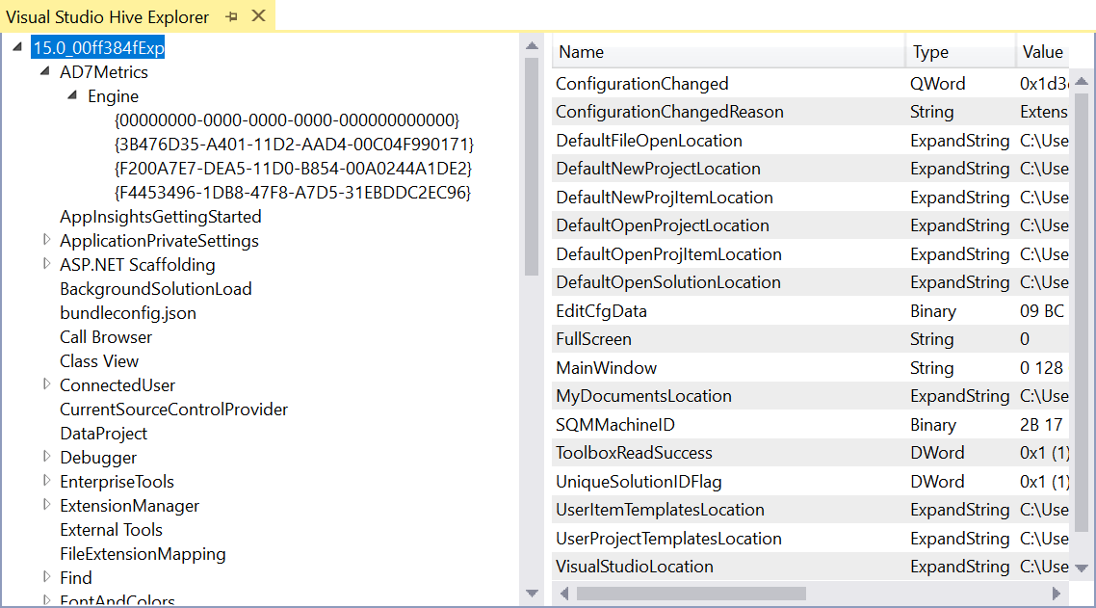
Task: Select the ConfigurationChanged value row
Action: click(811, 83)
